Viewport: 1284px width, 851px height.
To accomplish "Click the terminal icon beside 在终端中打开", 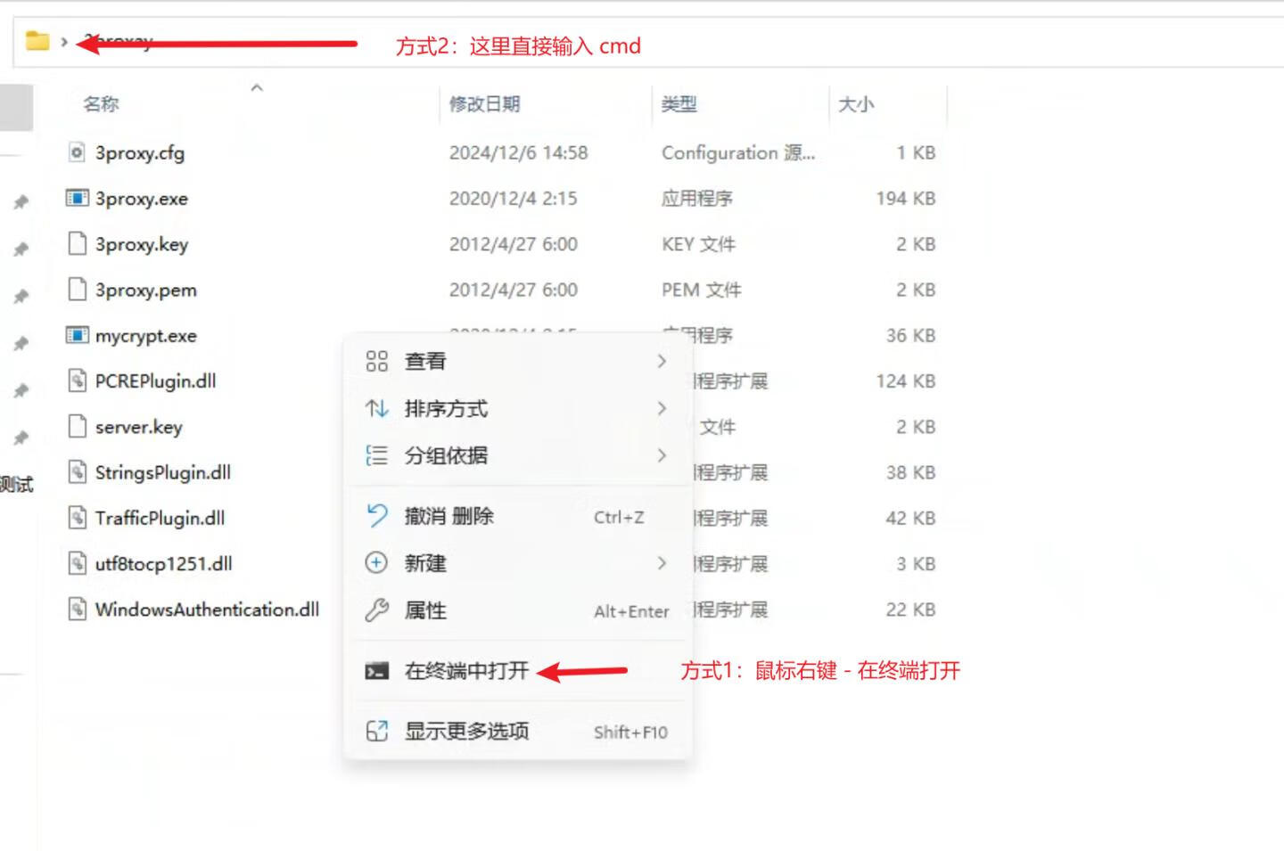I will point(377,671).
